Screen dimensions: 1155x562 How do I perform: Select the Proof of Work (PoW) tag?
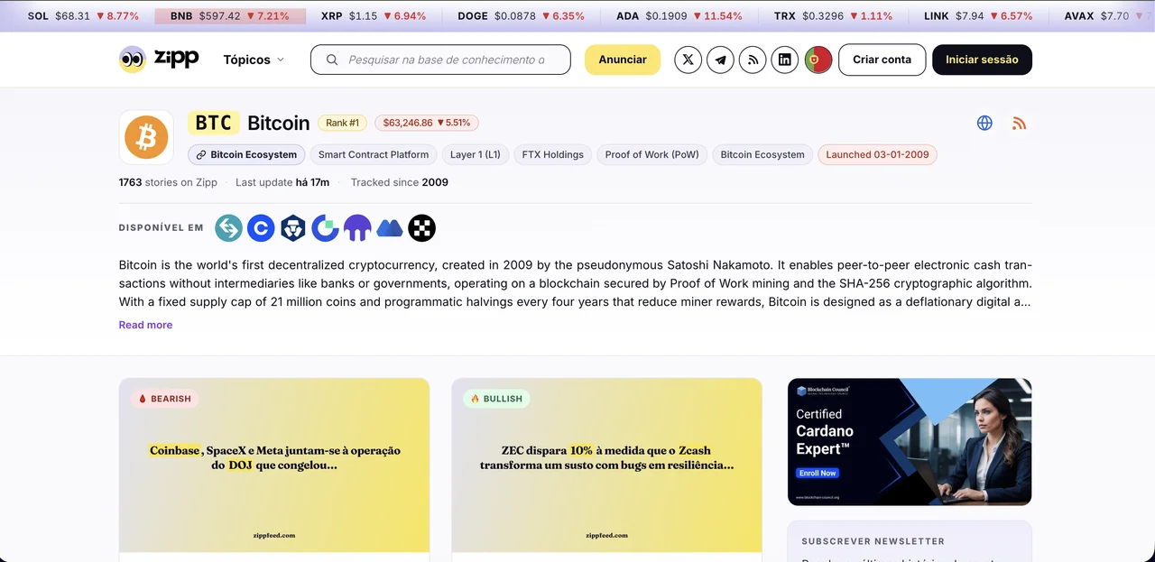pyautogui.click(x=652, y=154)
